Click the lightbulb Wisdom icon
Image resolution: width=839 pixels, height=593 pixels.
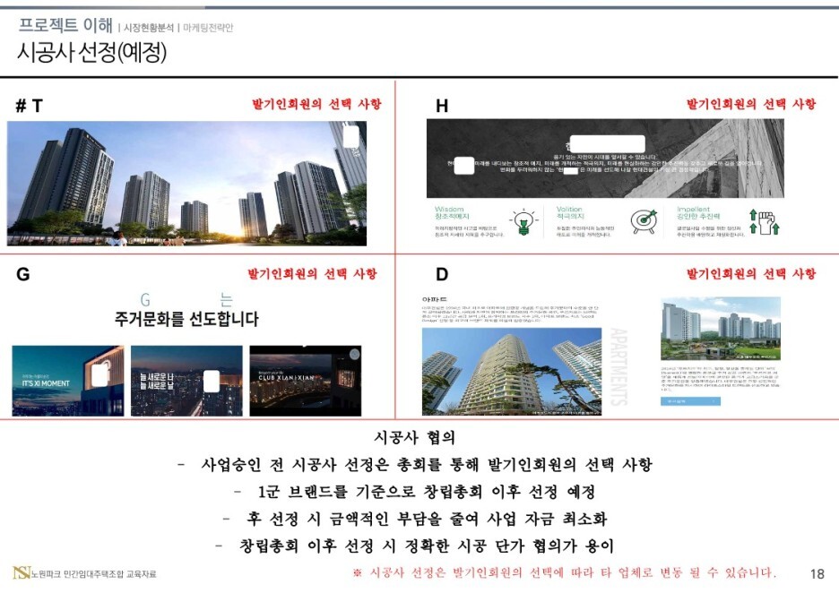tap(523, 222)
